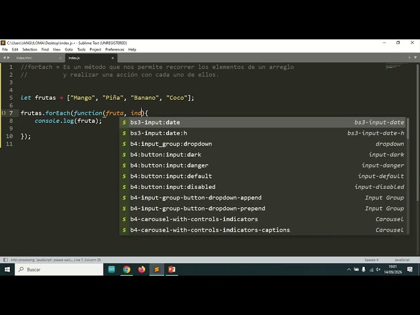420x315 pixels.
Task: Click line number 5 in gutter
Action: (11, 98)
